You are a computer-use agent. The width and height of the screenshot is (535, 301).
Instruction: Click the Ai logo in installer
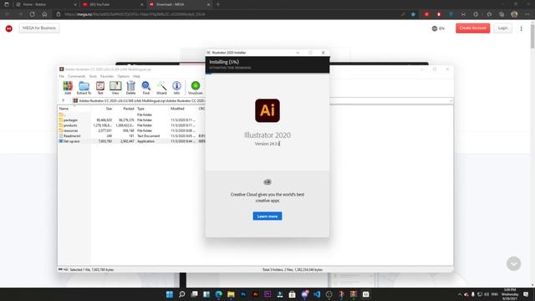267,110
